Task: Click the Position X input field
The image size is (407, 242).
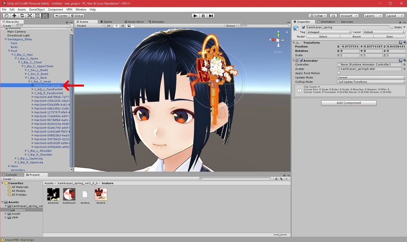Action: (x=349, y=46)
